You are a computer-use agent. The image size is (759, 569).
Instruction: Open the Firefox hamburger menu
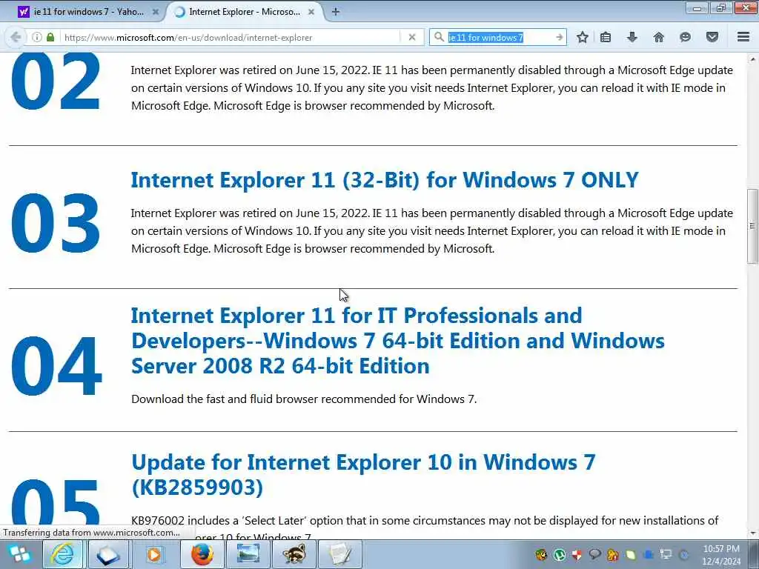[743, 37]
